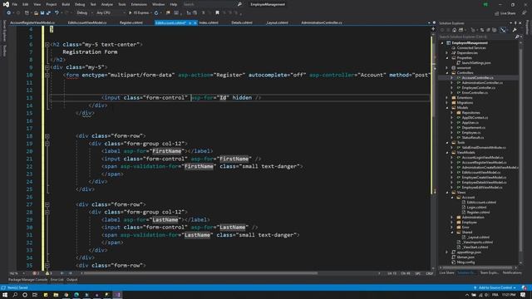
Task: Click the Save icon in the toolbar
Action: [x=42, y=13]
